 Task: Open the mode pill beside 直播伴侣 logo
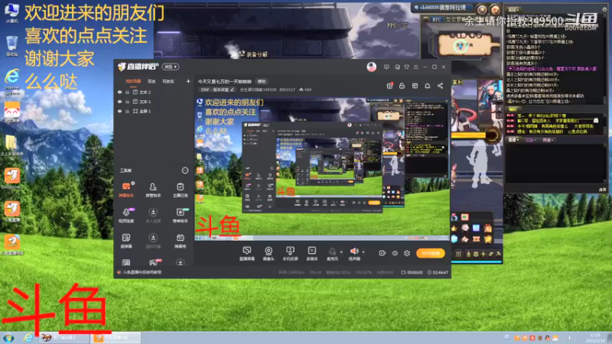171,67
